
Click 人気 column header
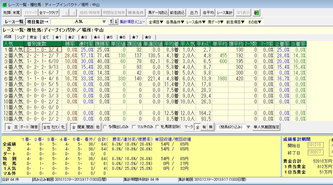[13, 44]
